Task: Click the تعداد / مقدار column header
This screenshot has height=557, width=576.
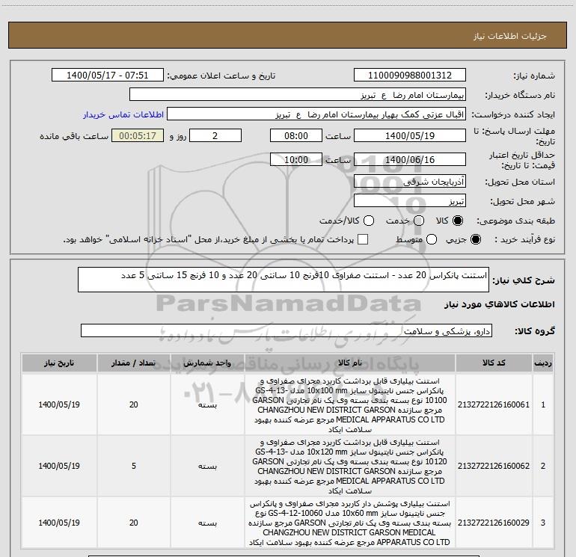Action: click(x=133, y=363)
